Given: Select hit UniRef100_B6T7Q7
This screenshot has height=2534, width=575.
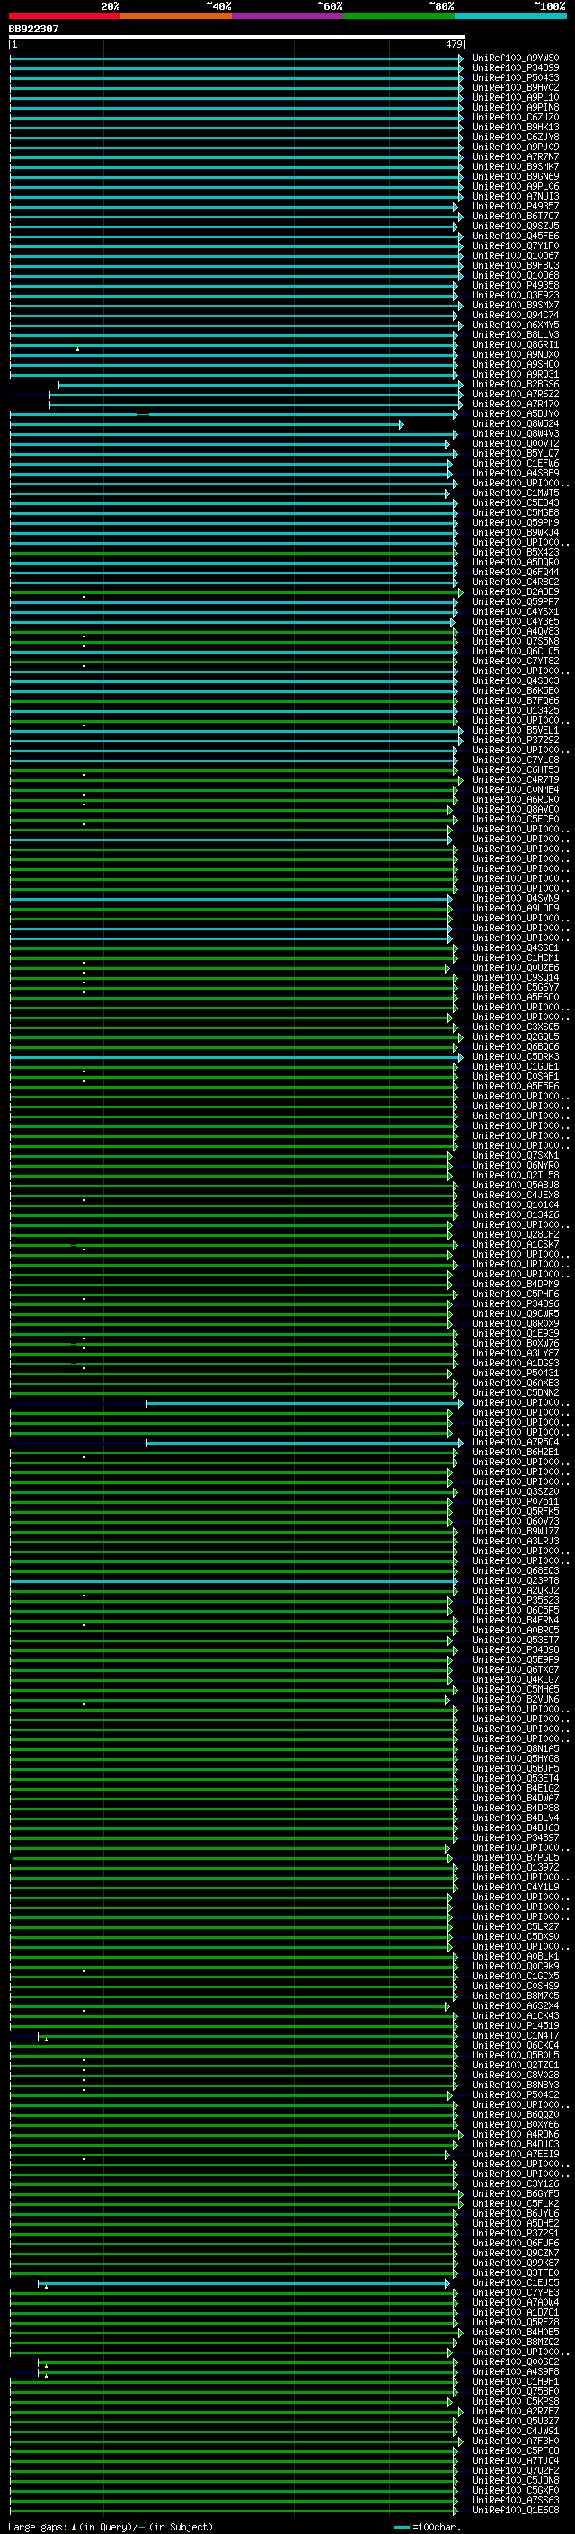Looking at the screenshot, I should [x=516, y=217].
